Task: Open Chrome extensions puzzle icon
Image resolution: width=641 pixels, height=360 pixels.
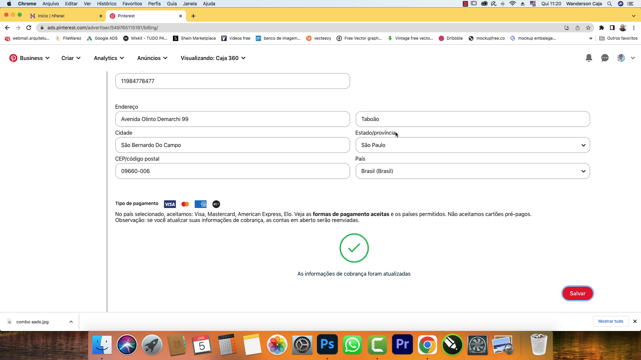Action: pyautogui.click(x=602, y=28)
